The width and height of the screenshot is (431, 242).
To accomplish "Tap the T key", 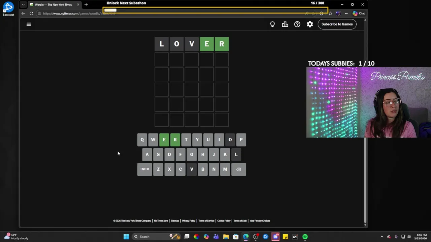I will [186, 140].
